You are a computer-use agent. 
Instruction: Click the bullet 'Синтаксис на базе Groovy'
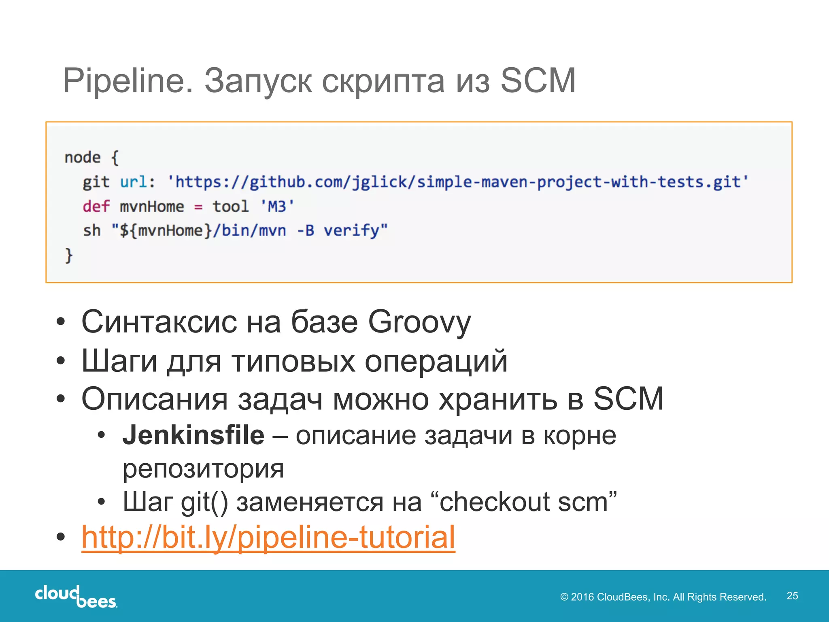tap(276, 322)
